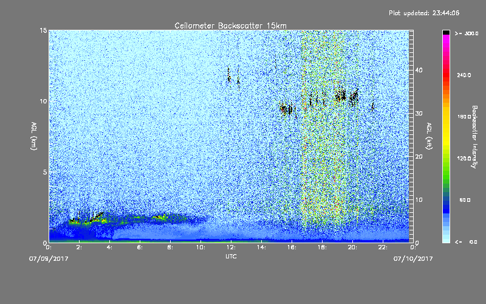
Task: Select the '4:' hour tick label
Action: [x=109, y=247]
